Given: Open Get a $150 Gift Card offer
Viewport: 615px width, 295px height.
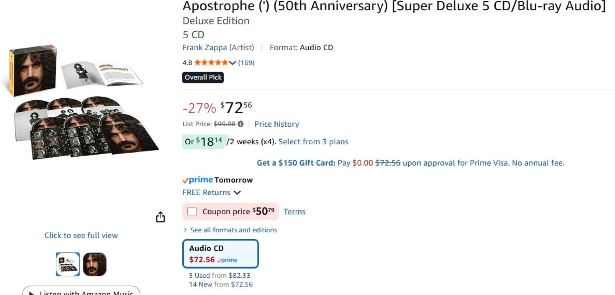Looking at the screenshot, I should pyautogui.click(x=296, y=163).
